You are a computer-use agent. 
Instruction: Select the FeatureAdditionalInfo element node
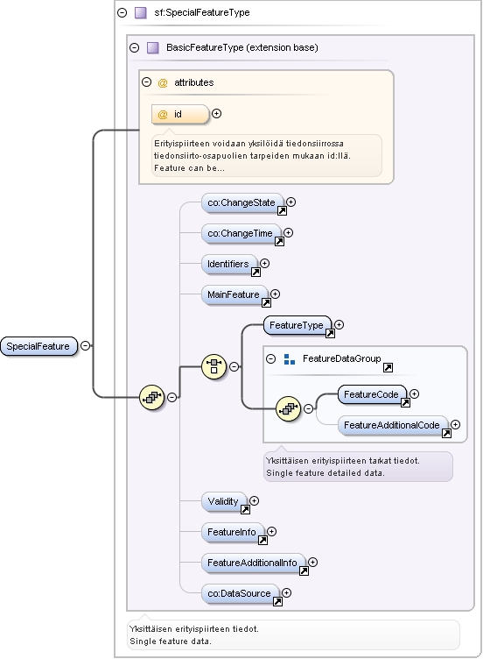(253, 563)
